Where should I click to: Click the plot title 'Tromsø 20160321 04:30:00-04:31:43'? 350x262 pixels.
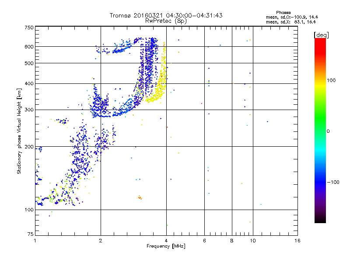point(166,15)
